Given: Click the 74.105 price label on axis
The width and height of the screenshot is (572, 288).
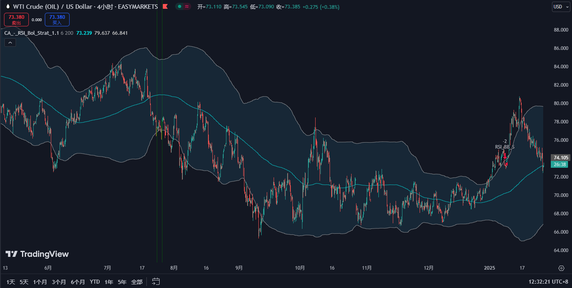Looking at the screenshot, I should [559, 157].
